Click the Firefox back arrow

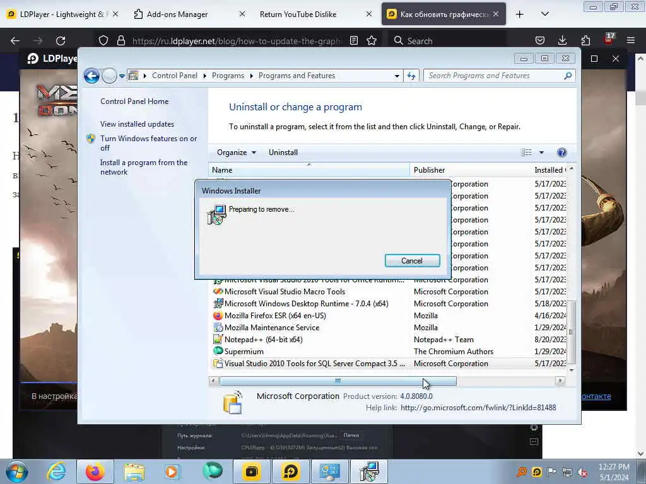[x=15, y=41]
